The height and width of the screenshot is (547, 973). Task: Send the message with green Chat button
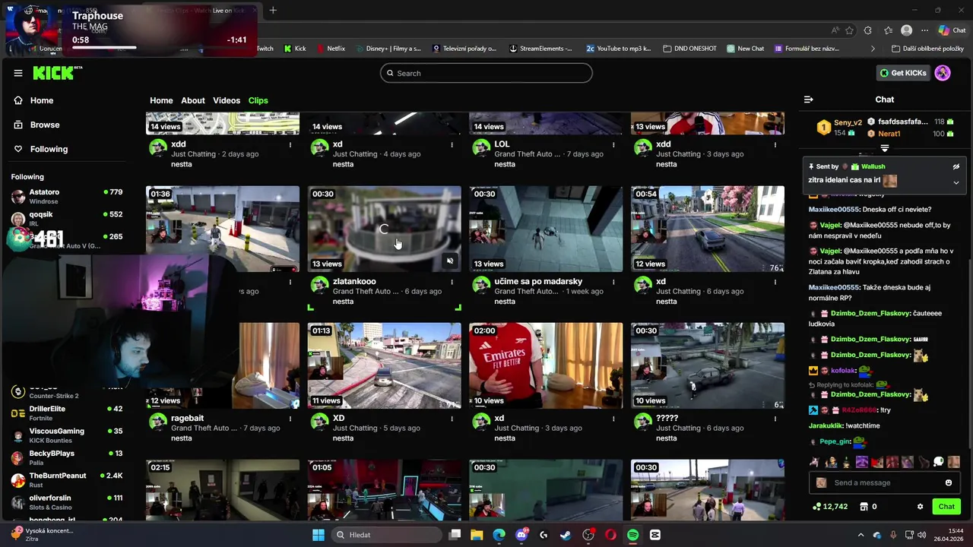(946, 507)
